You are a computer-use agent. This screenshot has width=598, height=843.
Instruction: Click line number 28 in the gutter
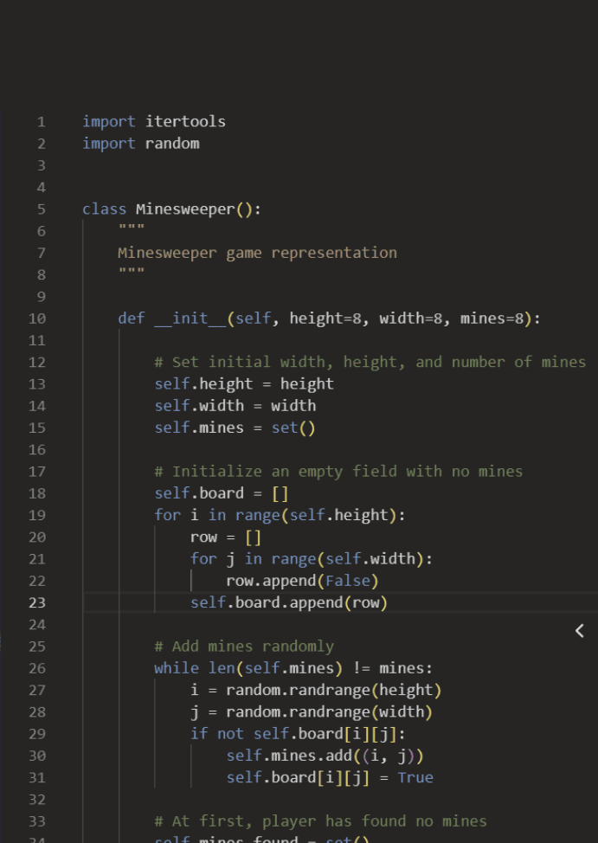click(x=37, y=713)
